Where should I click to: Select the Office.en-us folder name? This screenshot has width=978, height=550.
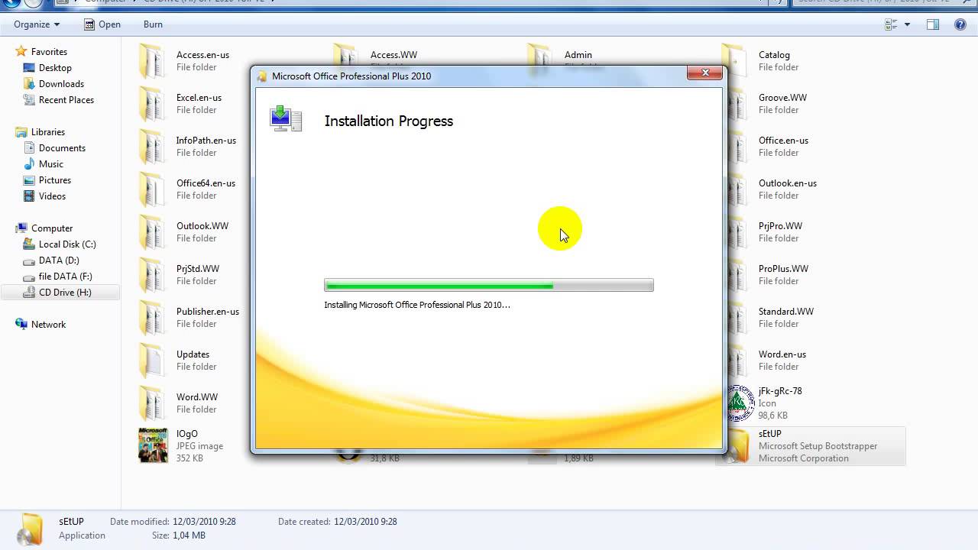click(x=783, y=141)
